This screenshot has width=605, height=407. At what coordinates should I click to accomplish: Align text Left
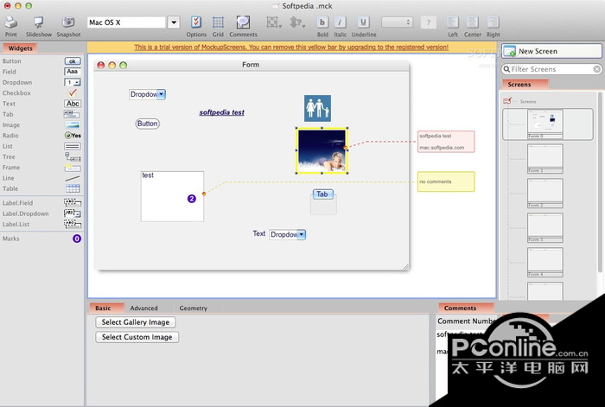(453, 22)
